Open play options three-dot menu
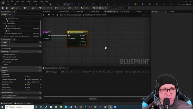This screenshot has width=193, height=109. [106, 8]
